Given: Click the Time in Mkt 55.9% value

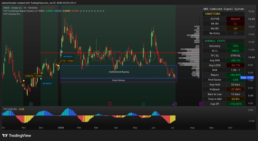Looking at the screenshot, I should [x=236, y=99].
